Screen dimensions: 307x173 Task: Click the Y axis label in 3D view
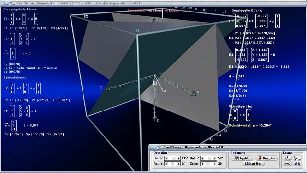(x=101, y=87)
